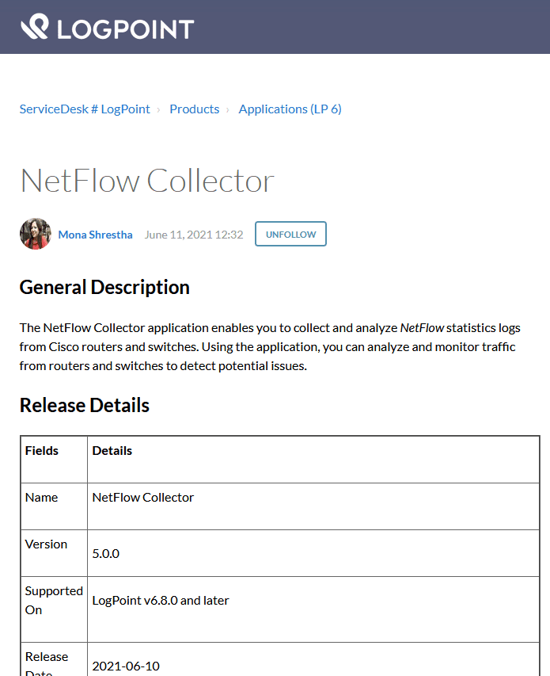Click the June 11, 2021 timestamp

point(194,235)
